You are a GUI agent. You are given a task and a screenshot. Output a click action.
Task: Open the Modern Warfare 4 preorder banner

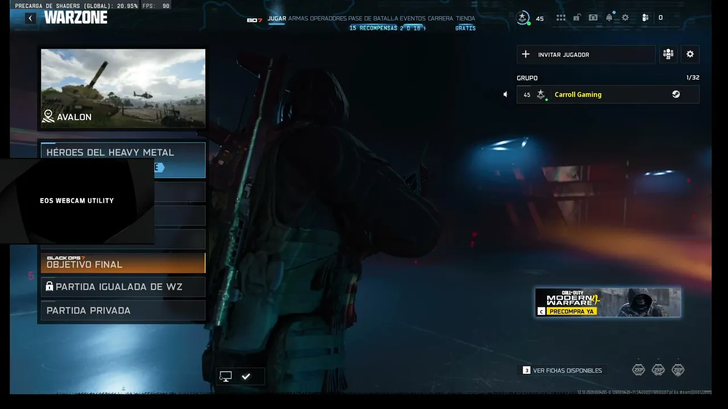[x=608, y=302]
